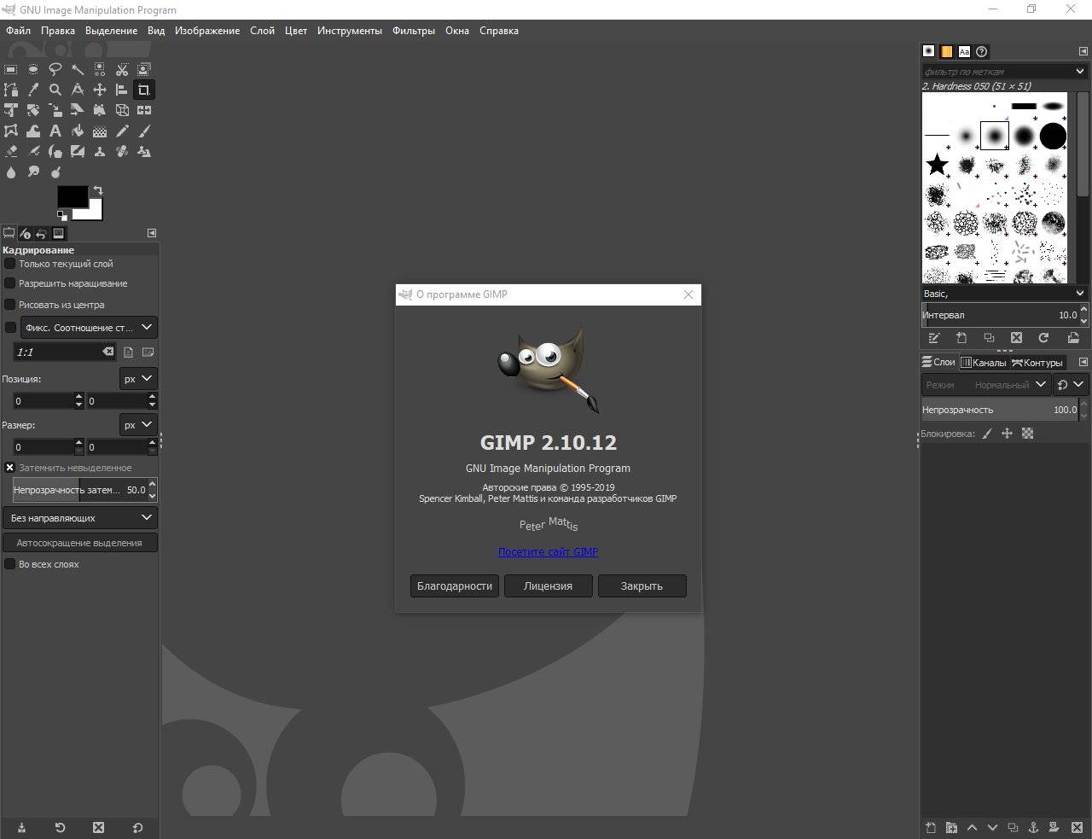Image resolution: width=1092 pixels, height=839 pixels.
Task: Open the Изображение menu
Action: point(207,30)
